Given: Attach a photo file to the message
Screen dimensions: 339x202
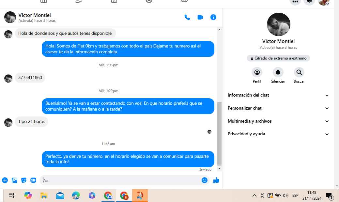Looking at the screenshot, I should [14, 180].
